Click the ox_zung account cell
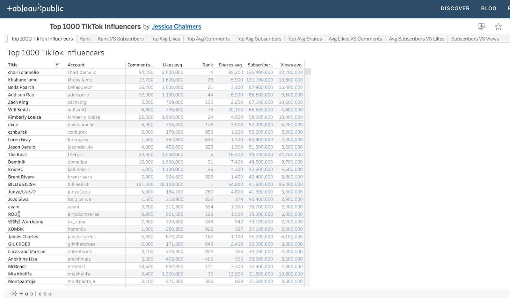The image size is (510, 298). pyautogui.click(x=76, y=222)
